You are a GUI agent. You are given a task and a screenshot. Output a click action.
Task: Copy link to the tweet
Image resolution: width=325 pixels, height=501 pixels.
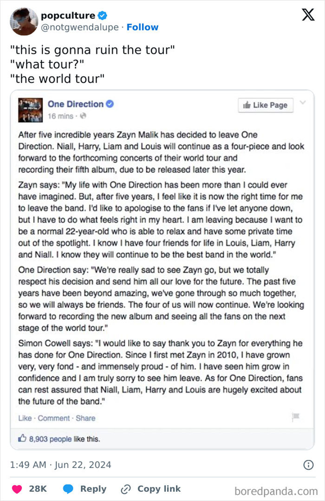[x=150, y=489]
